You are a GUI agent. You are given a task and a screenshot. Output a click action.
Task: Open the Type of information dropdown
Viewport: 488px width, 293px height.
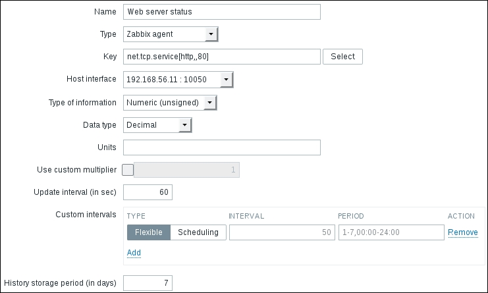170,103
